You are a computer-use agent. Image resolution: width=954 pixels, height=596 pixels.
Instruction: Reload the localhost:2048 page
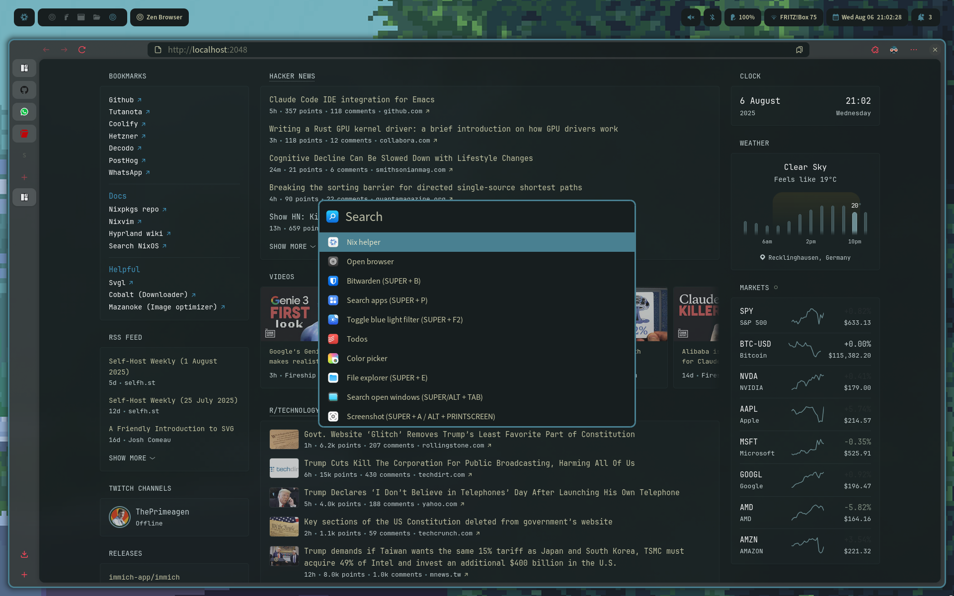[x=82, y=50]
